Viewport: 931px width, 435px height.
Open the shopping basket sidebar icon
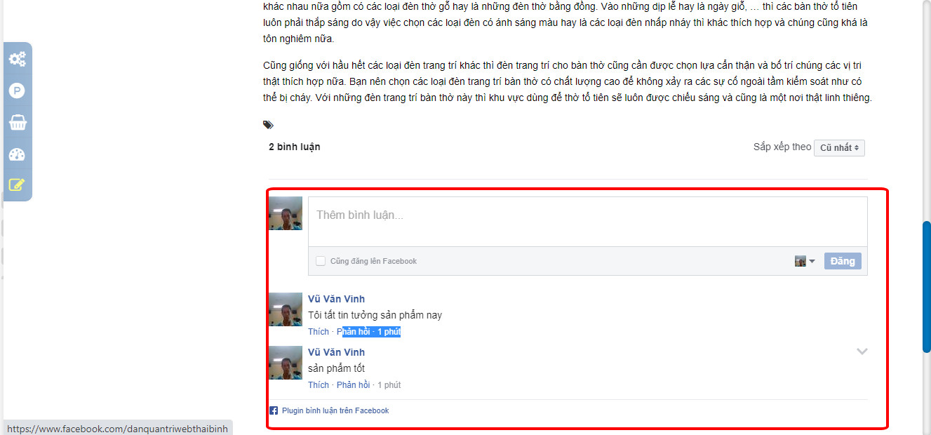click(17, 123)
